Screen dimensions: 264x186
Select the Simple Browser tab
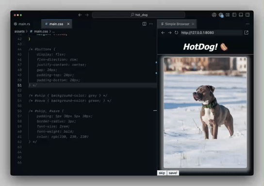(177, 24)
